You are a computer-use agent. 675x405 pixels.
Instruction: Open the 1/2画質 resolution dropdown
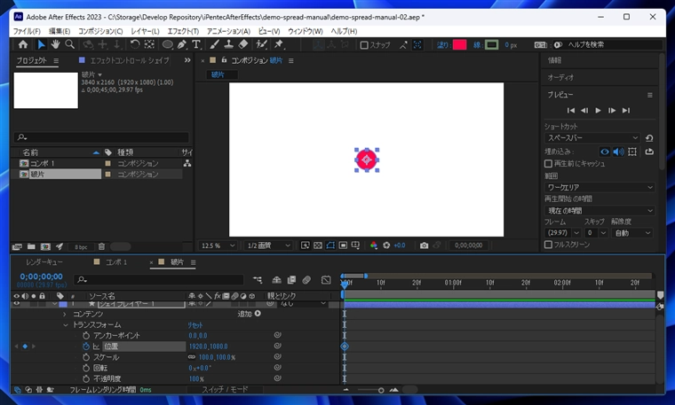pos(268,245)
